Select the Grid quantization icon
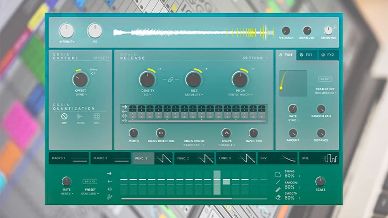The image size is (388, 218). [x=97, y=116]
